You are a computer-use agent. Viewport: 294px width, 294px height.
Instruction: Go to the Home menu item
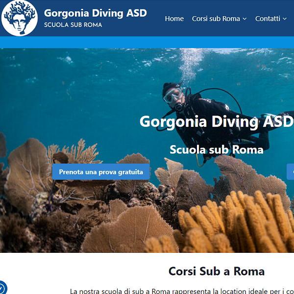tap(174, 19)
